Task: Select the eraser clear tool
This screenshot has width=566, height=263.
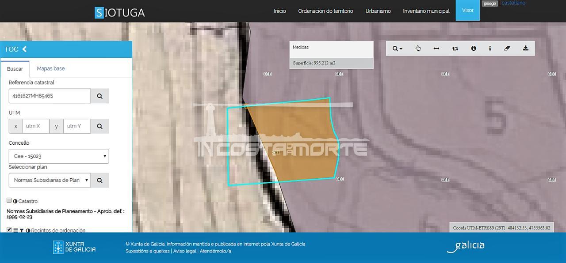Action: (x=507, y=49)
